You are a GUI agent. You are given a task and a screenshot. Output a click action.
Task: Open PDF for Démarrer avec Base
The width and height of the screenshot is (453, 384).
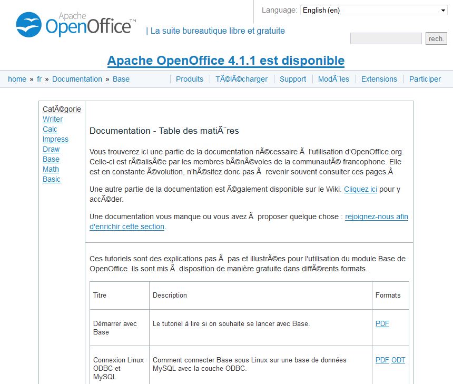click(x=382, y=323)
